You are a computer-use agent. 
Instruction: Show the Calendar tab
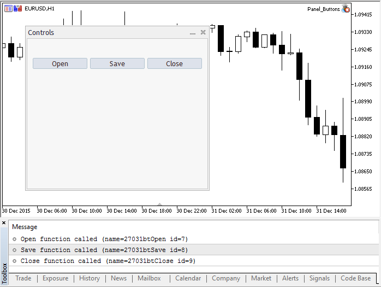tap(188, 278)
